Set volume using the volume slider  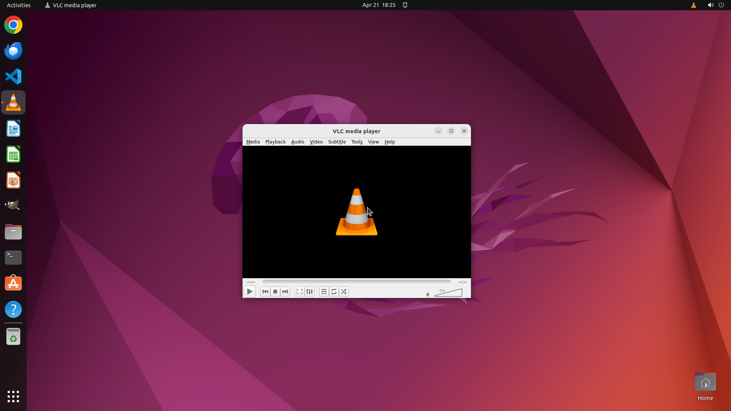pyautogui.click(x=448, y=293)
